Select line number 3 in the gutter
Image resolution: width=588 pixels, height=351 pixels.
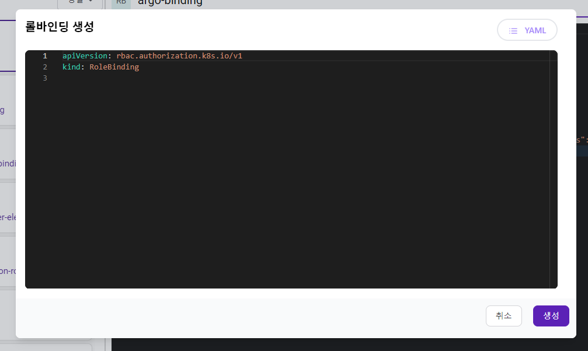pos(45,78)
